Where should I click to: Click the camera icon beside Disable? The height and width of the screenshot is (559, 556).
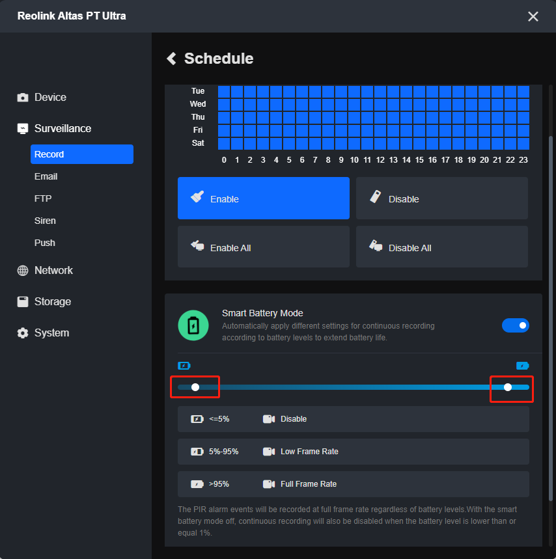pos(269,419)
